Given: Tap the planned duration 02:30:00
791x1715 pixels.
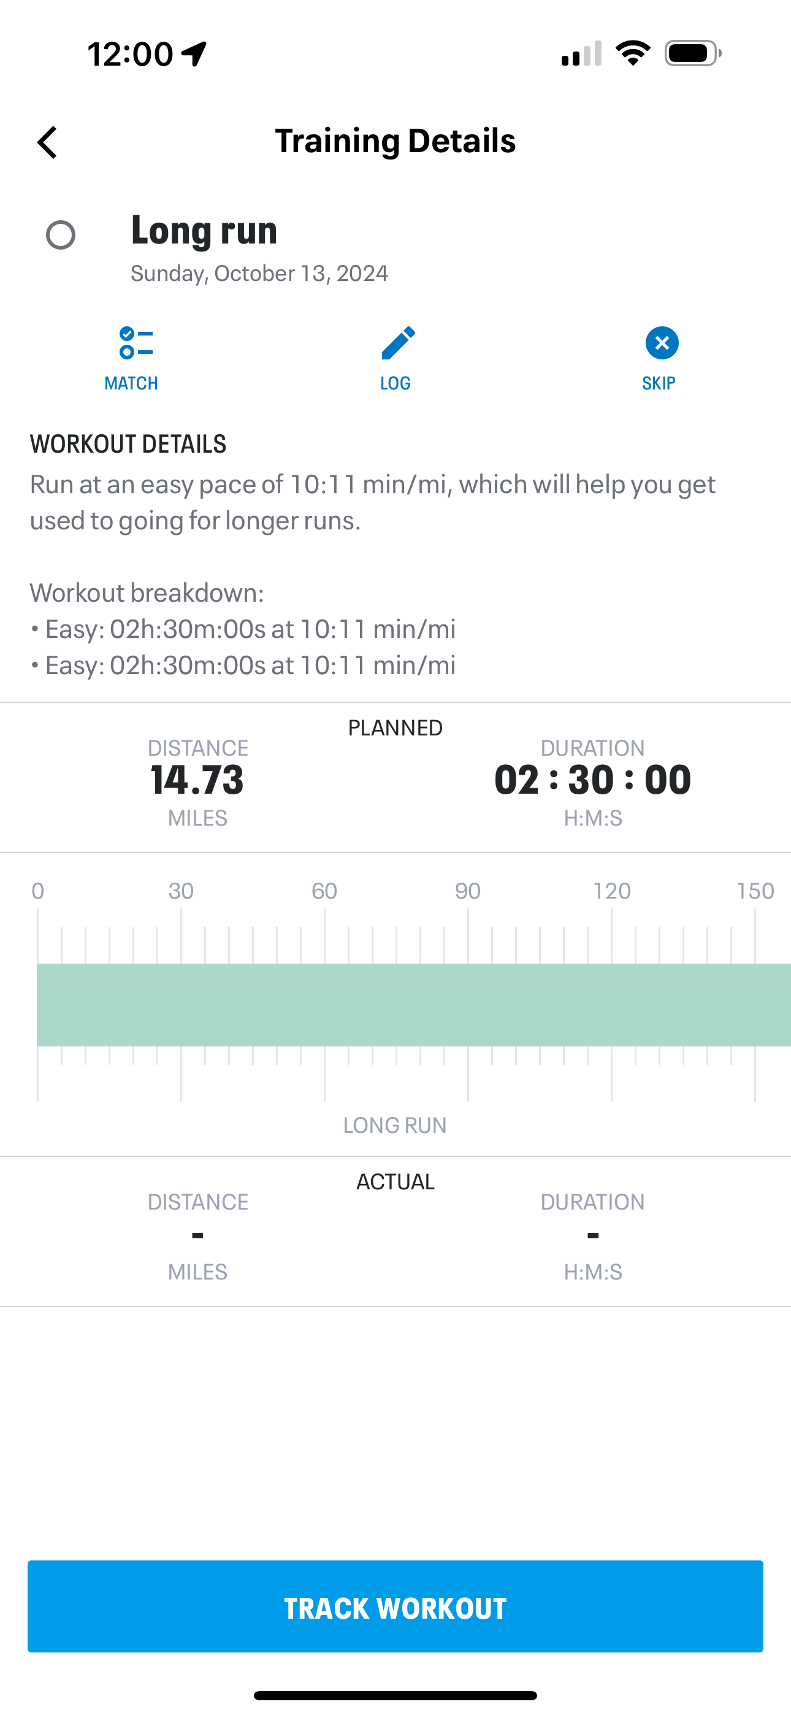Looking at the screenshot, I should (592, 780).
